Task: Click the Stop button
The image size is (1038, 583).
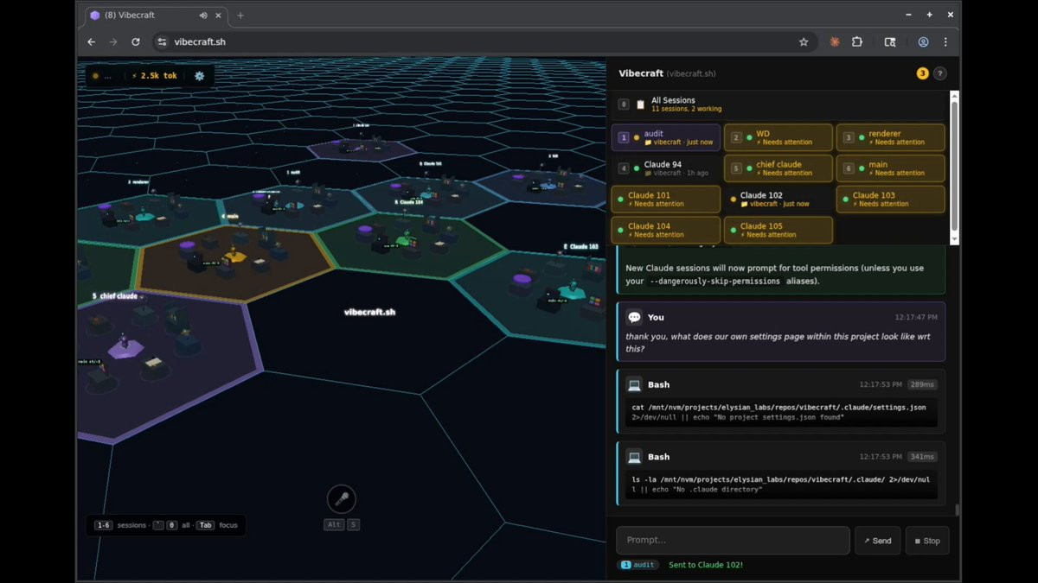Action: point(927,541)
